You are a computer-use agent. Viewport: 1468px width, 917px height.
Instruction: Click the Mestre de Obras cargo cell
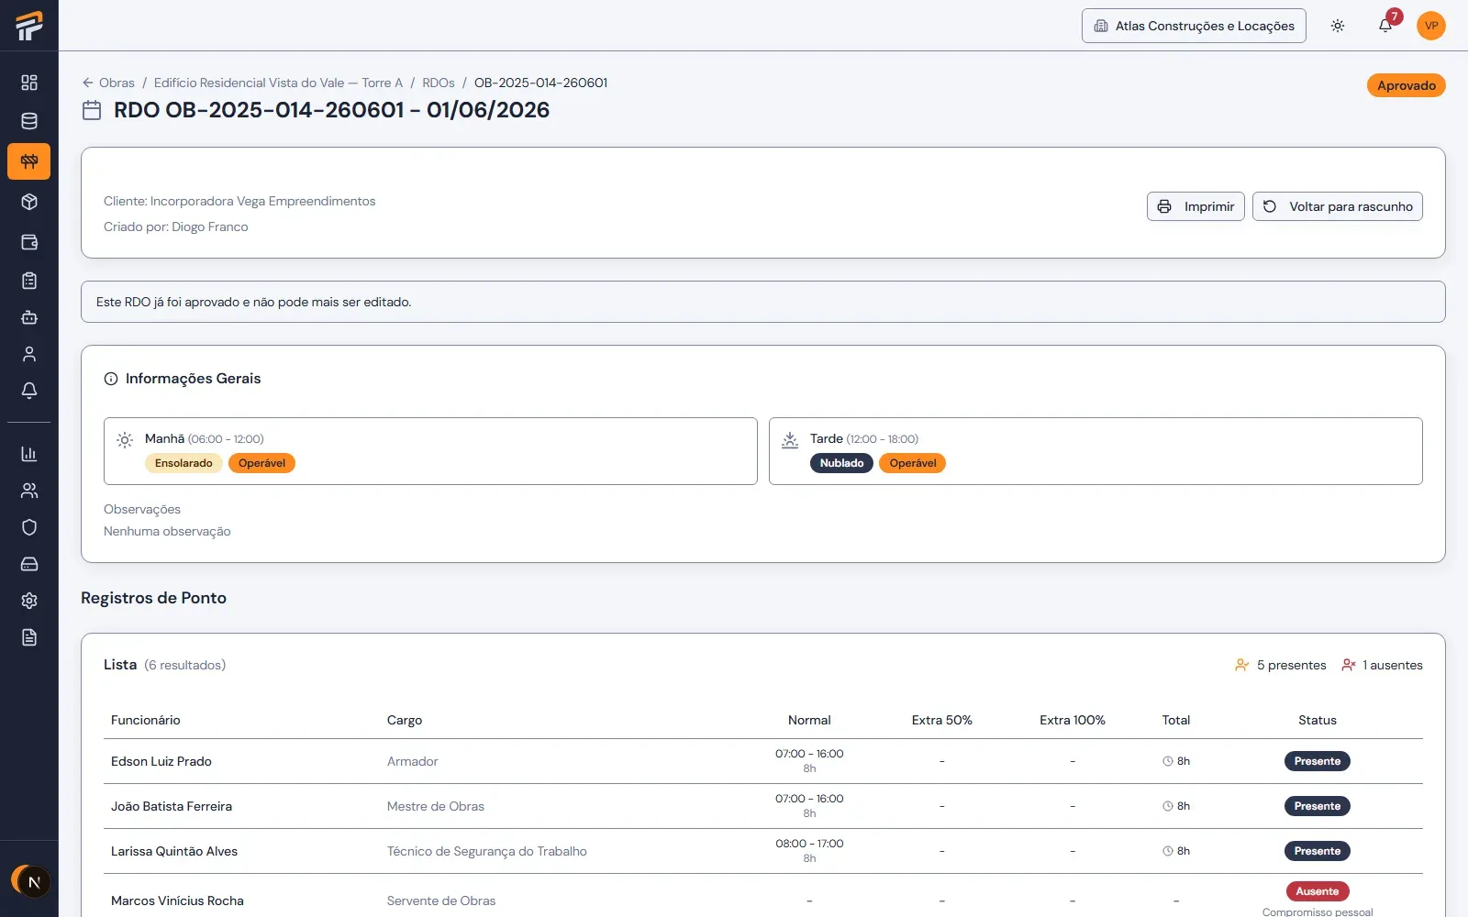point(436,806)
